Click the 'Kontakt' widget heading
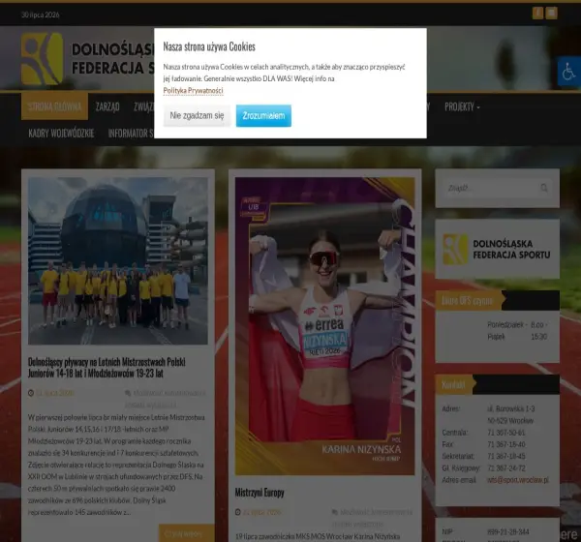The height and width of the screenshot is (542, 581). point(453,384)
